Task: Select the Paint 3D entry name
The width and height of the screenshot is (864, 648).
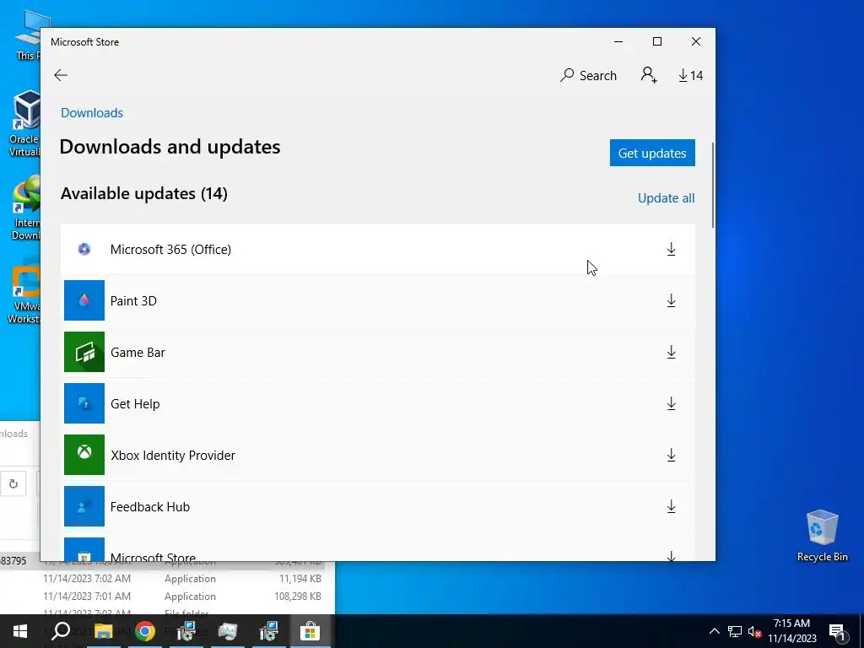Action: click(133, 301)
